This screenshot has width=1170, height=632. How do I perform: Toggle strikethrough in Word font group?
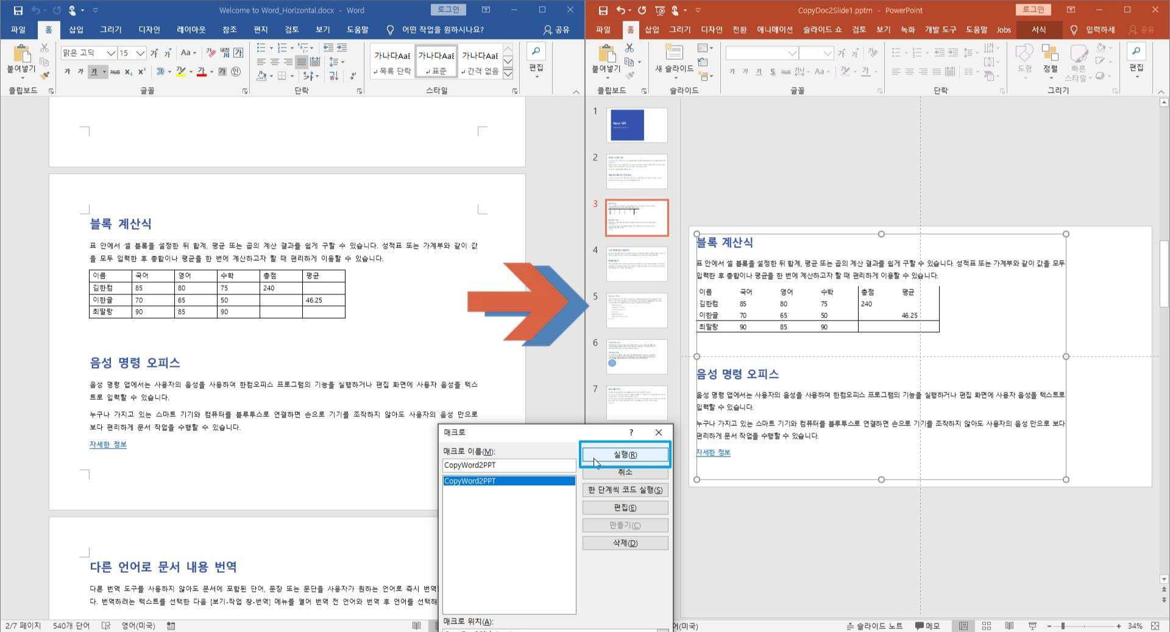(115, 72)
